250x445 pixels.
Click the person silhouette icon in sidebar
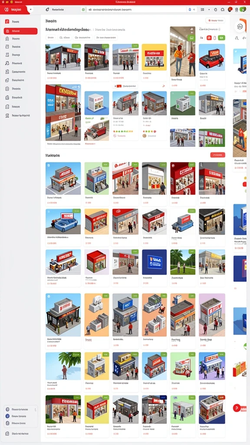coord(7,63)
